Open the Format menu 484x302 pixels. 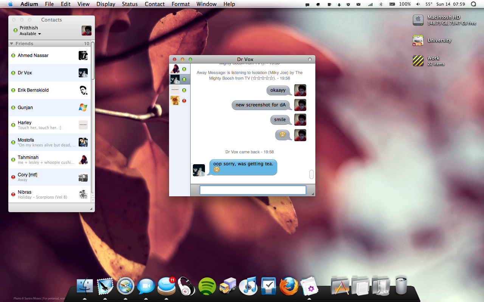181,4
